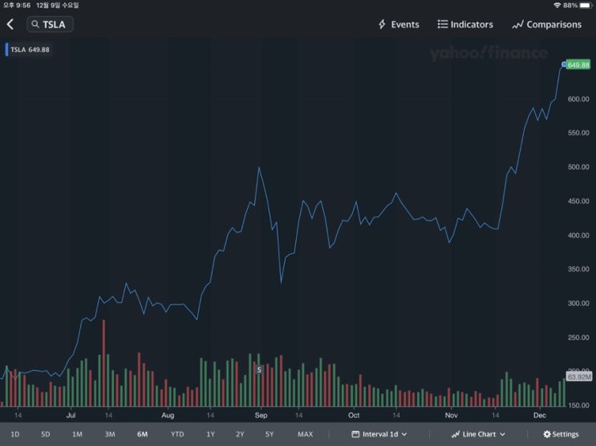This screenshot has height=446, width=596.
Task: Click the line chart type icon
Action: click(456, 434)
